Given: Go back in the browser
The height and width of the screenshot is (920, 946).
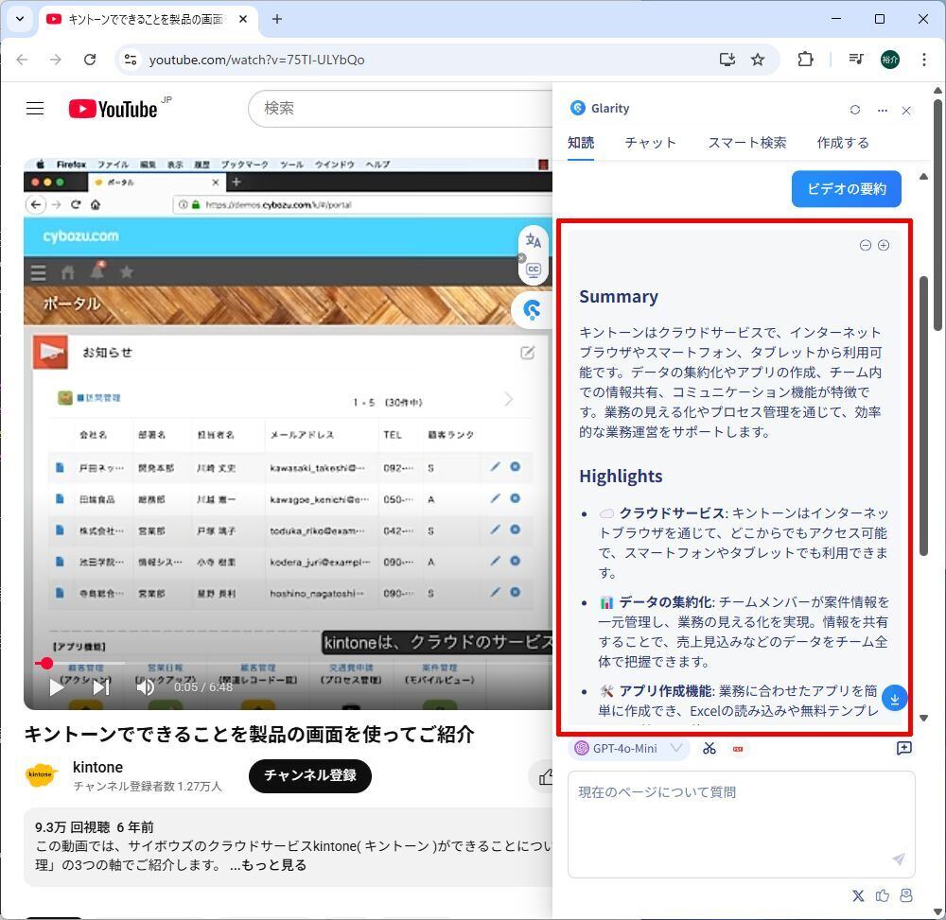Looking at the screenshot, I should [x=22, y=59].
